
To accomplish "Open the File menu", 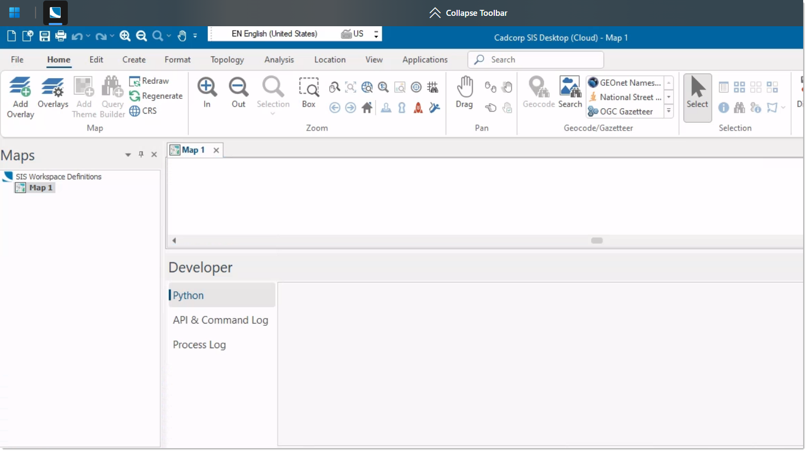I will [x=17, y=60].
